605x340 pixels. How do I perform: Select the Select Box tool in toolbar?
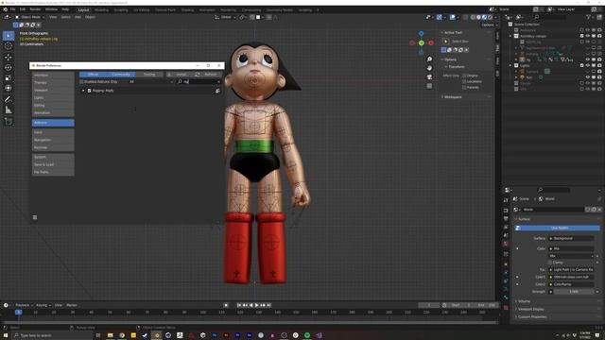[x=9, y=36]
